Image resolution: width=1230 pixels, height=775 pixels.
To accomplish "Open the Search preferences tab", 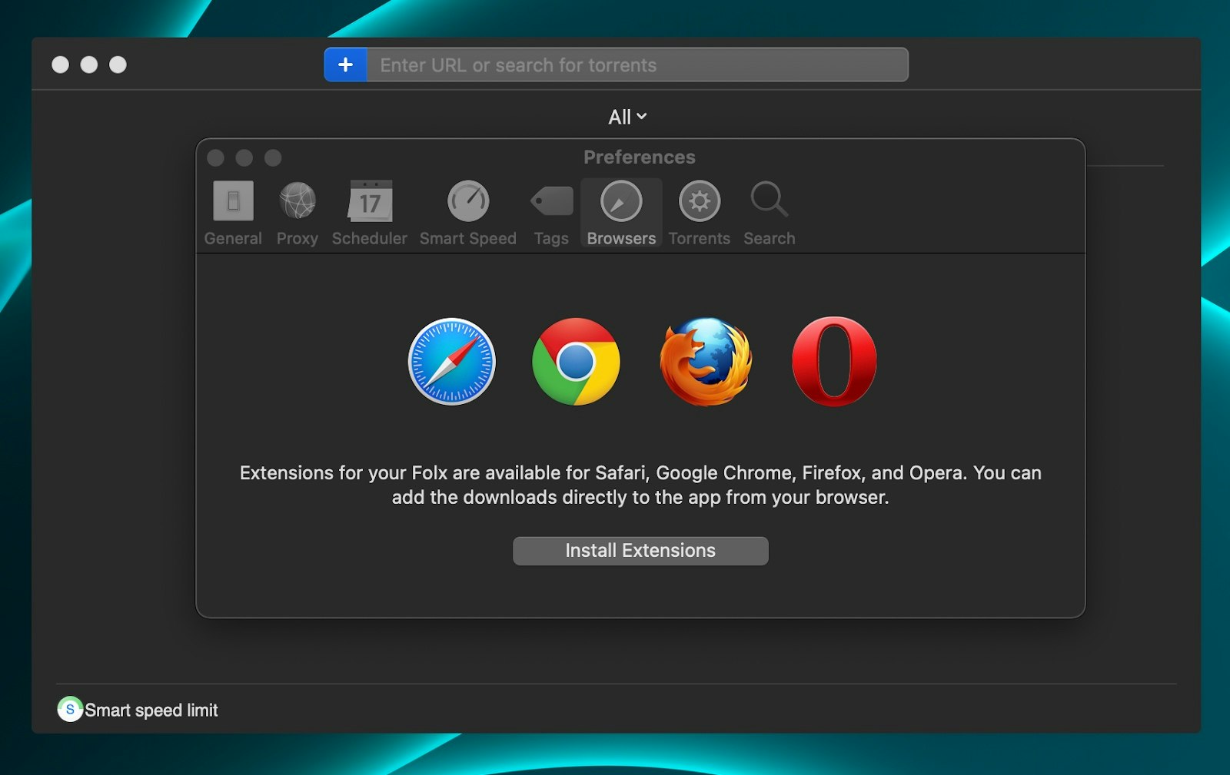I will pos(770,214).
